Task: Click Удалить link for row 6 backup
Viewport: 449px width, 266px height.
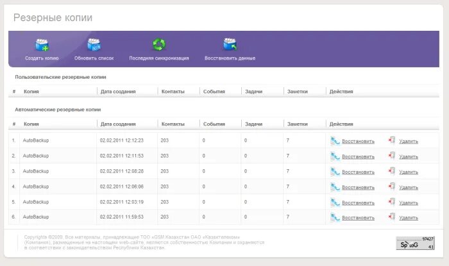Action: [409, 218]
